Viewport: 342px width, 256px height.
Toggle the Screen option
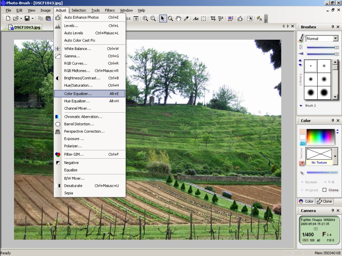click(x=311, y=182)
